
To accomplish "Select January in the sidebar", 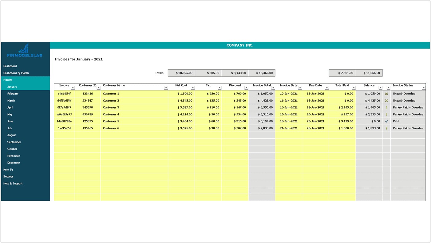I will pos(25,87).
